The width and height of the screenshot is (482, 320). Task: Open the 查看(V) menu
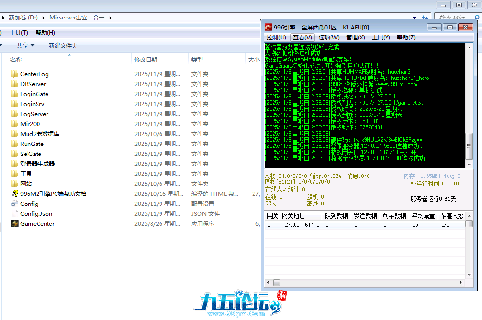(302, 38)
